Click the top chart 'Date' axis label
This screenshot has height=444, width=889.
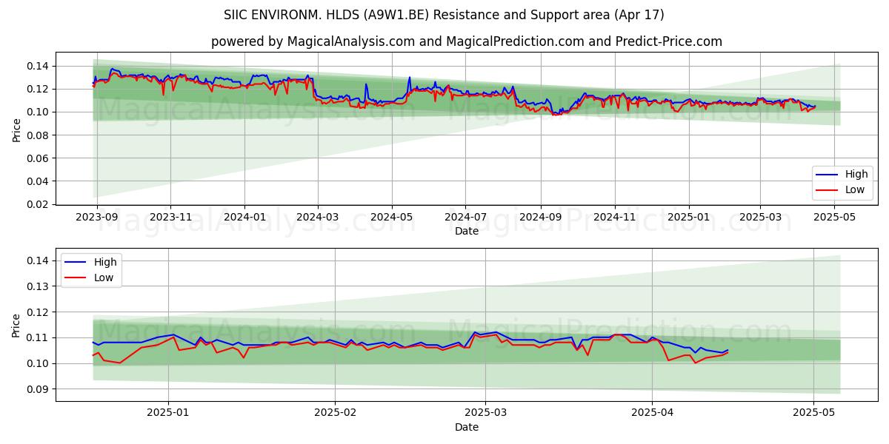[467, 231]
